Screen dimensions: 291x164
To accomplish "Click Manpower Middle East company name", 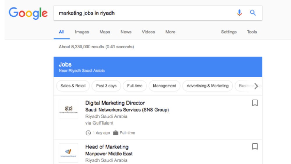I will pyautogui.click(x=109, y=154).
